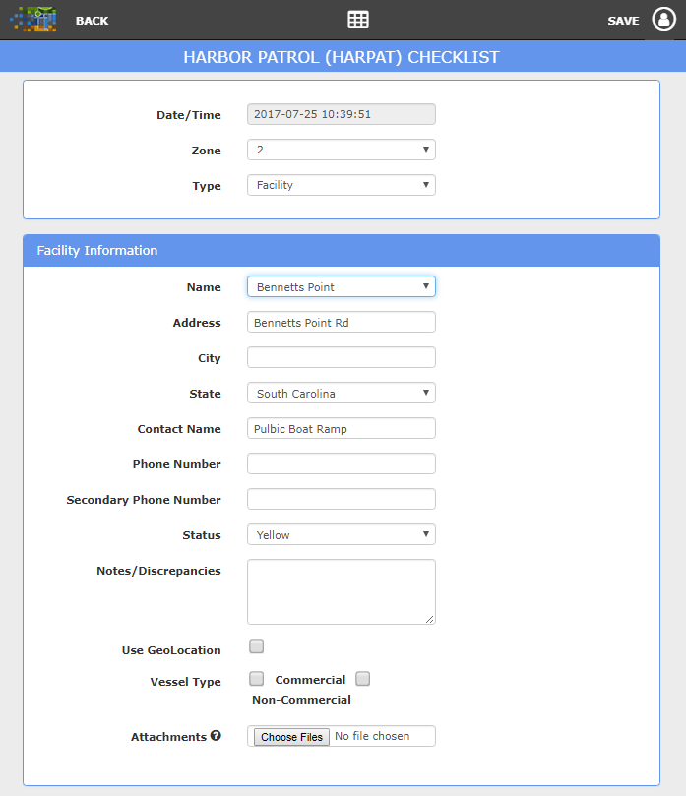Click the Facility Information section header

pos(342,251)
